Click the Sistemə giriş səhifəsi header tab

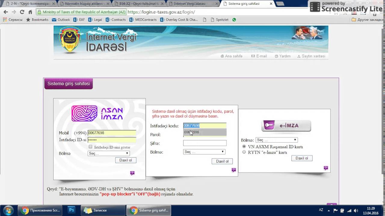click(69, 84)
